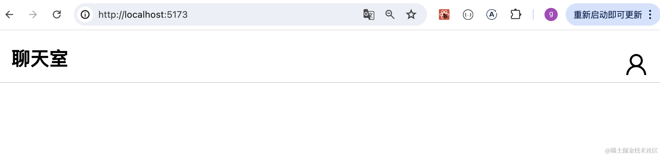Open the red React DevTools extension
Image resolution: width=660 pixels, height=156 pixels.
click(x=444, y=14)
